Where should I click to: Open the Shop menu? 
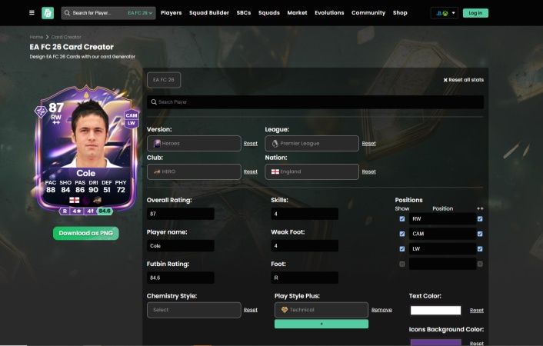coord(400,13)
